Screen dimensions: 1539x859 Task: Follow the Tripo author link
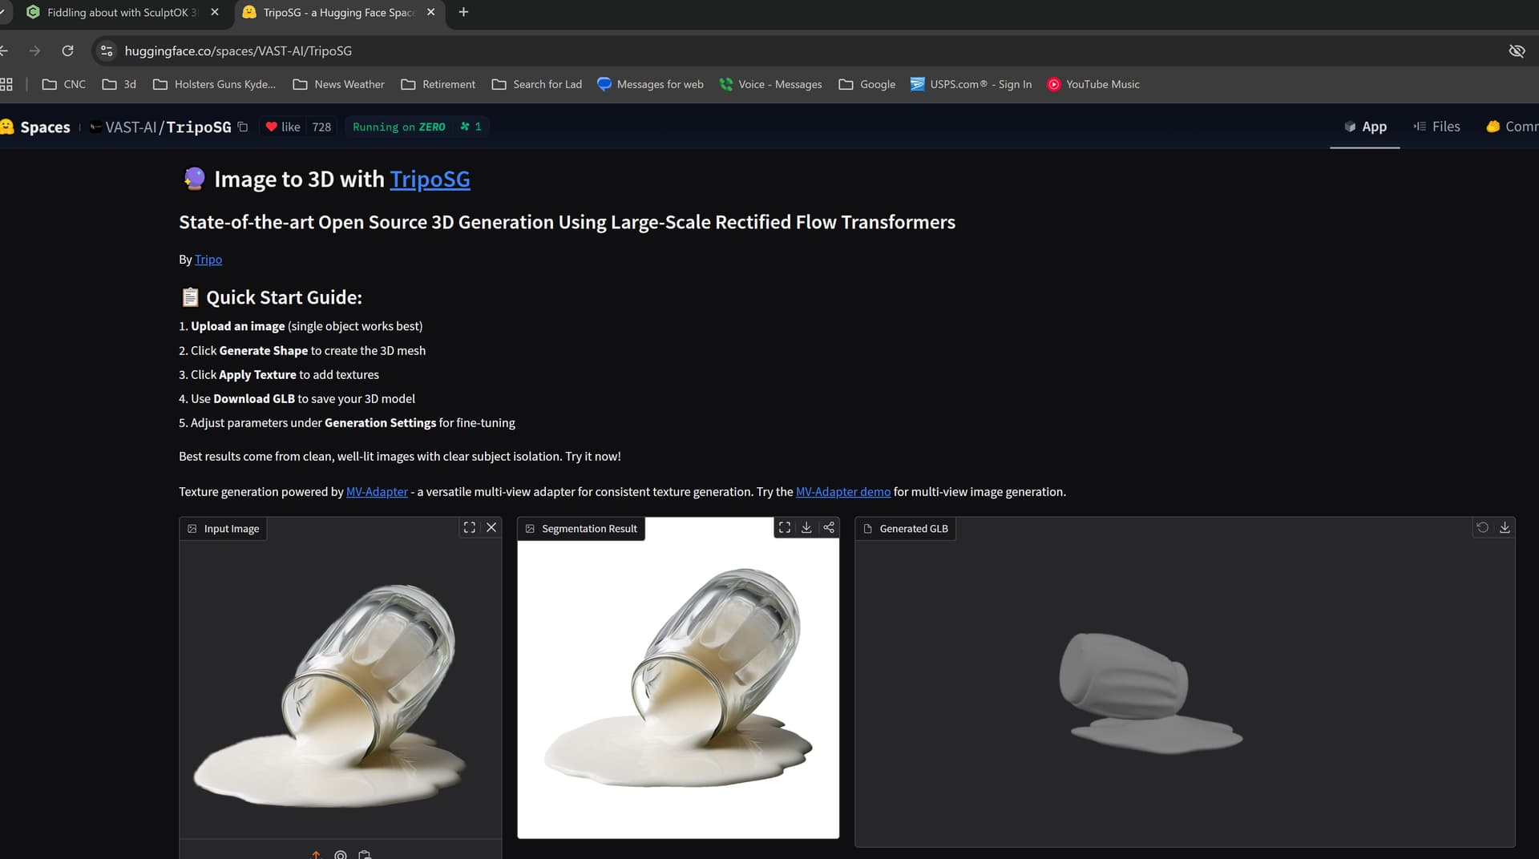coord(208,259)
